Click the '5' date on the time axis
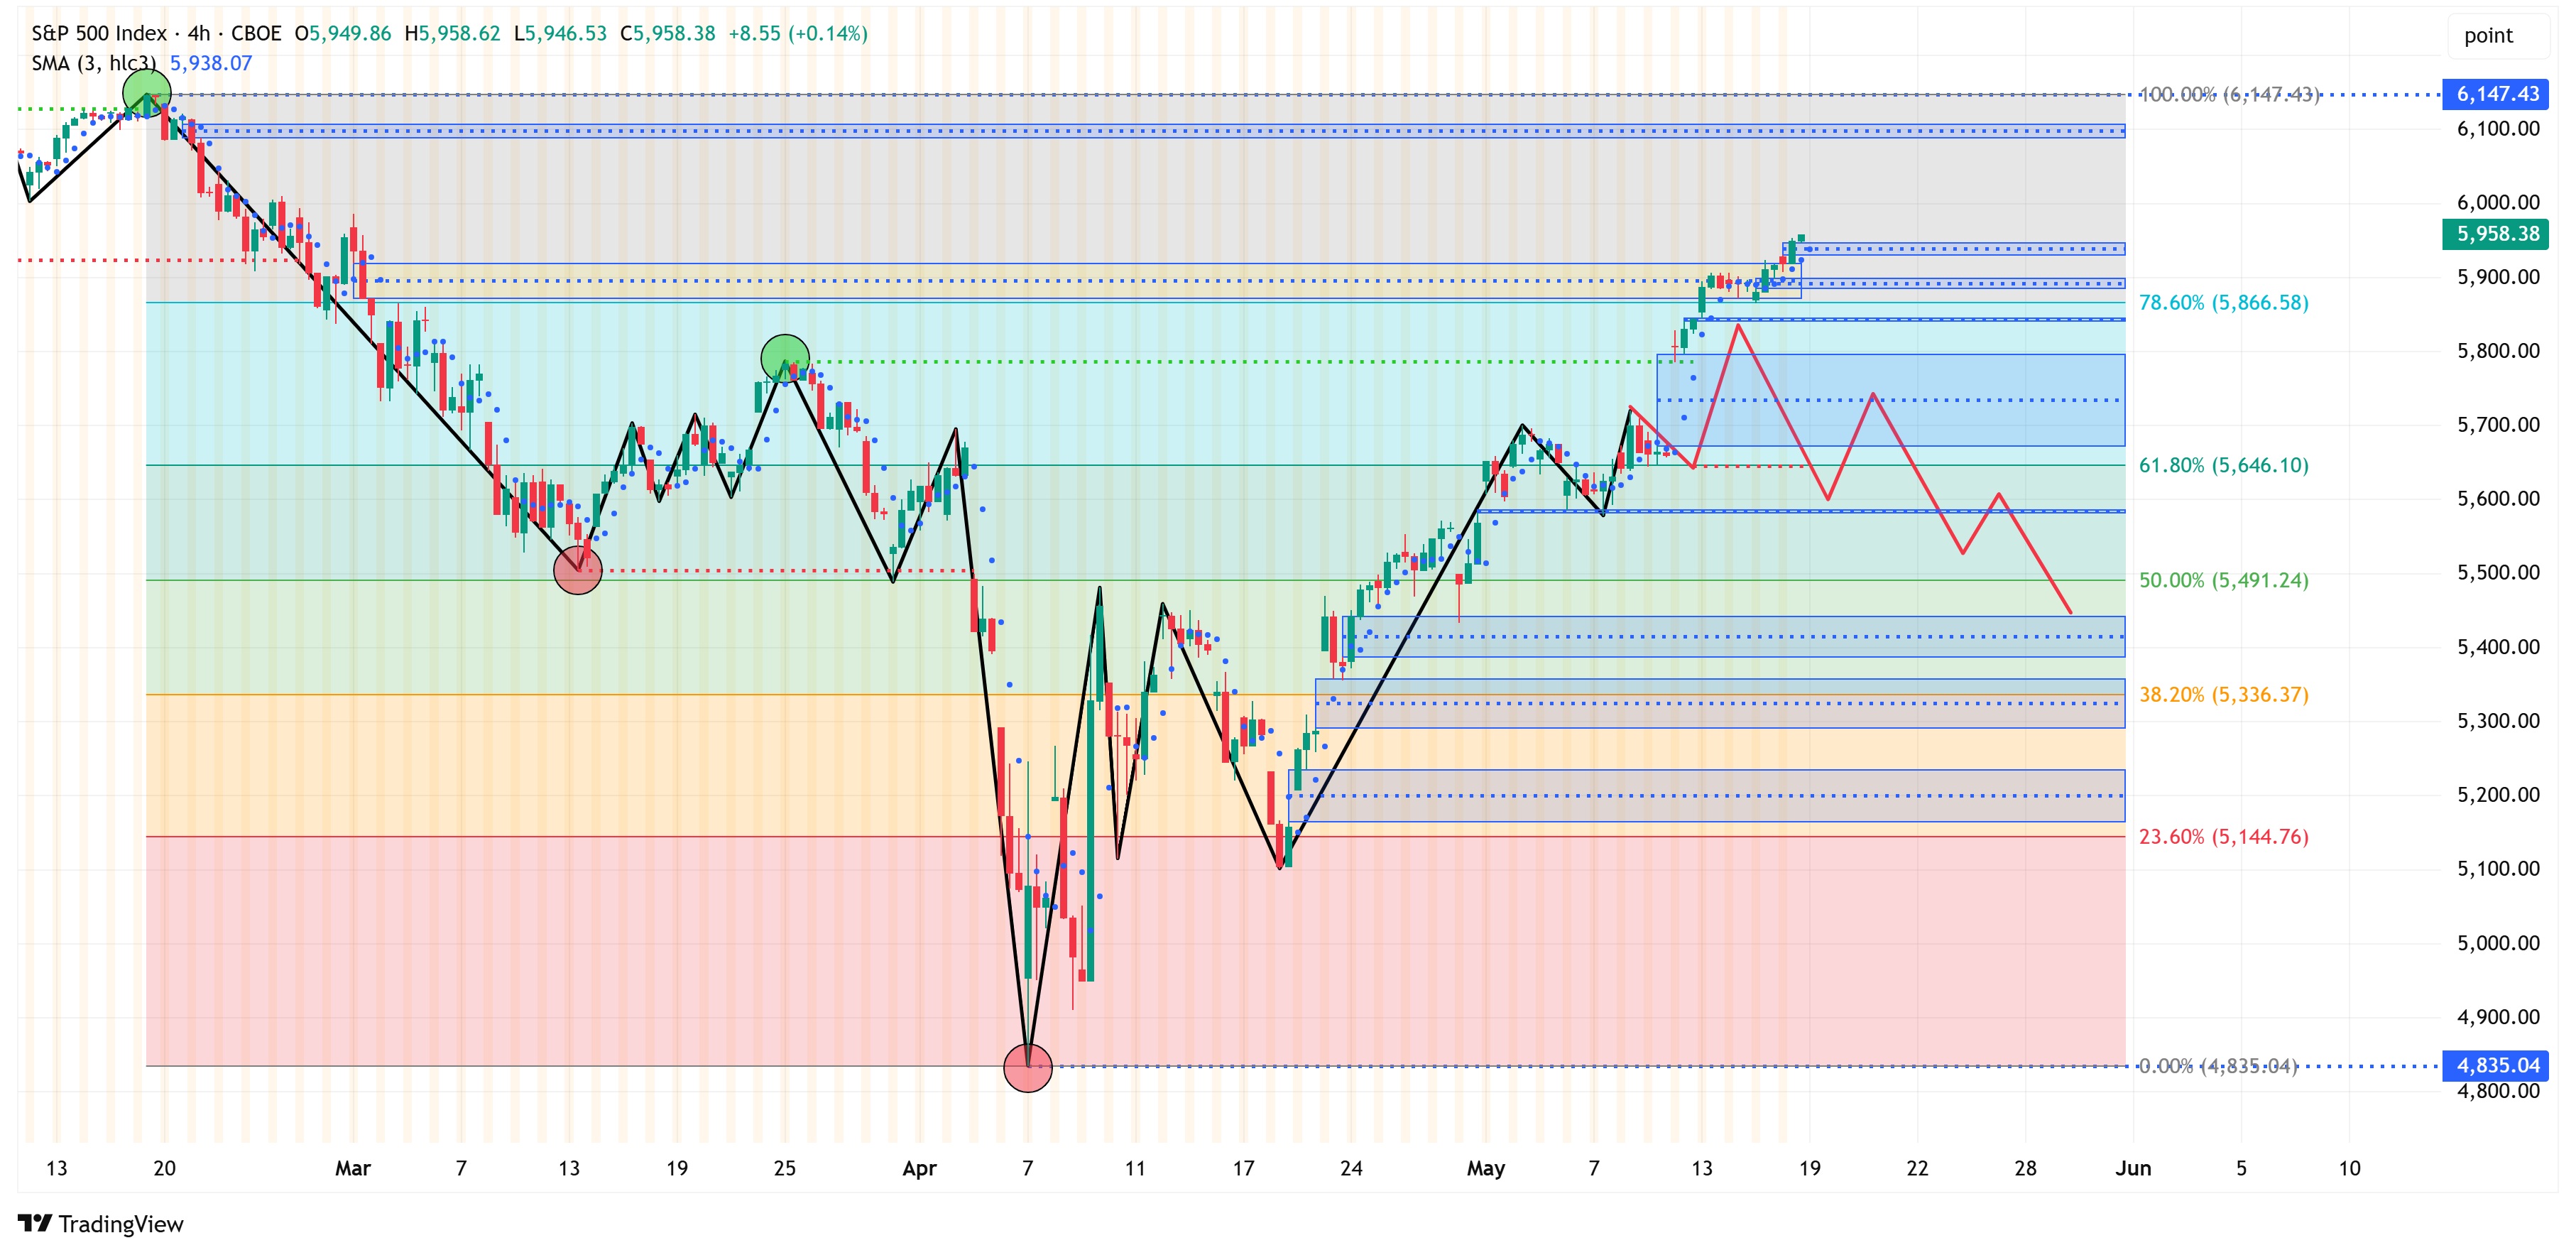2576x1255 pixels. point(2241,1168)
